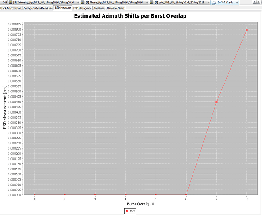Click the Intensity_ifg image tab icon
262x215 pixels.
coord(10,3)
